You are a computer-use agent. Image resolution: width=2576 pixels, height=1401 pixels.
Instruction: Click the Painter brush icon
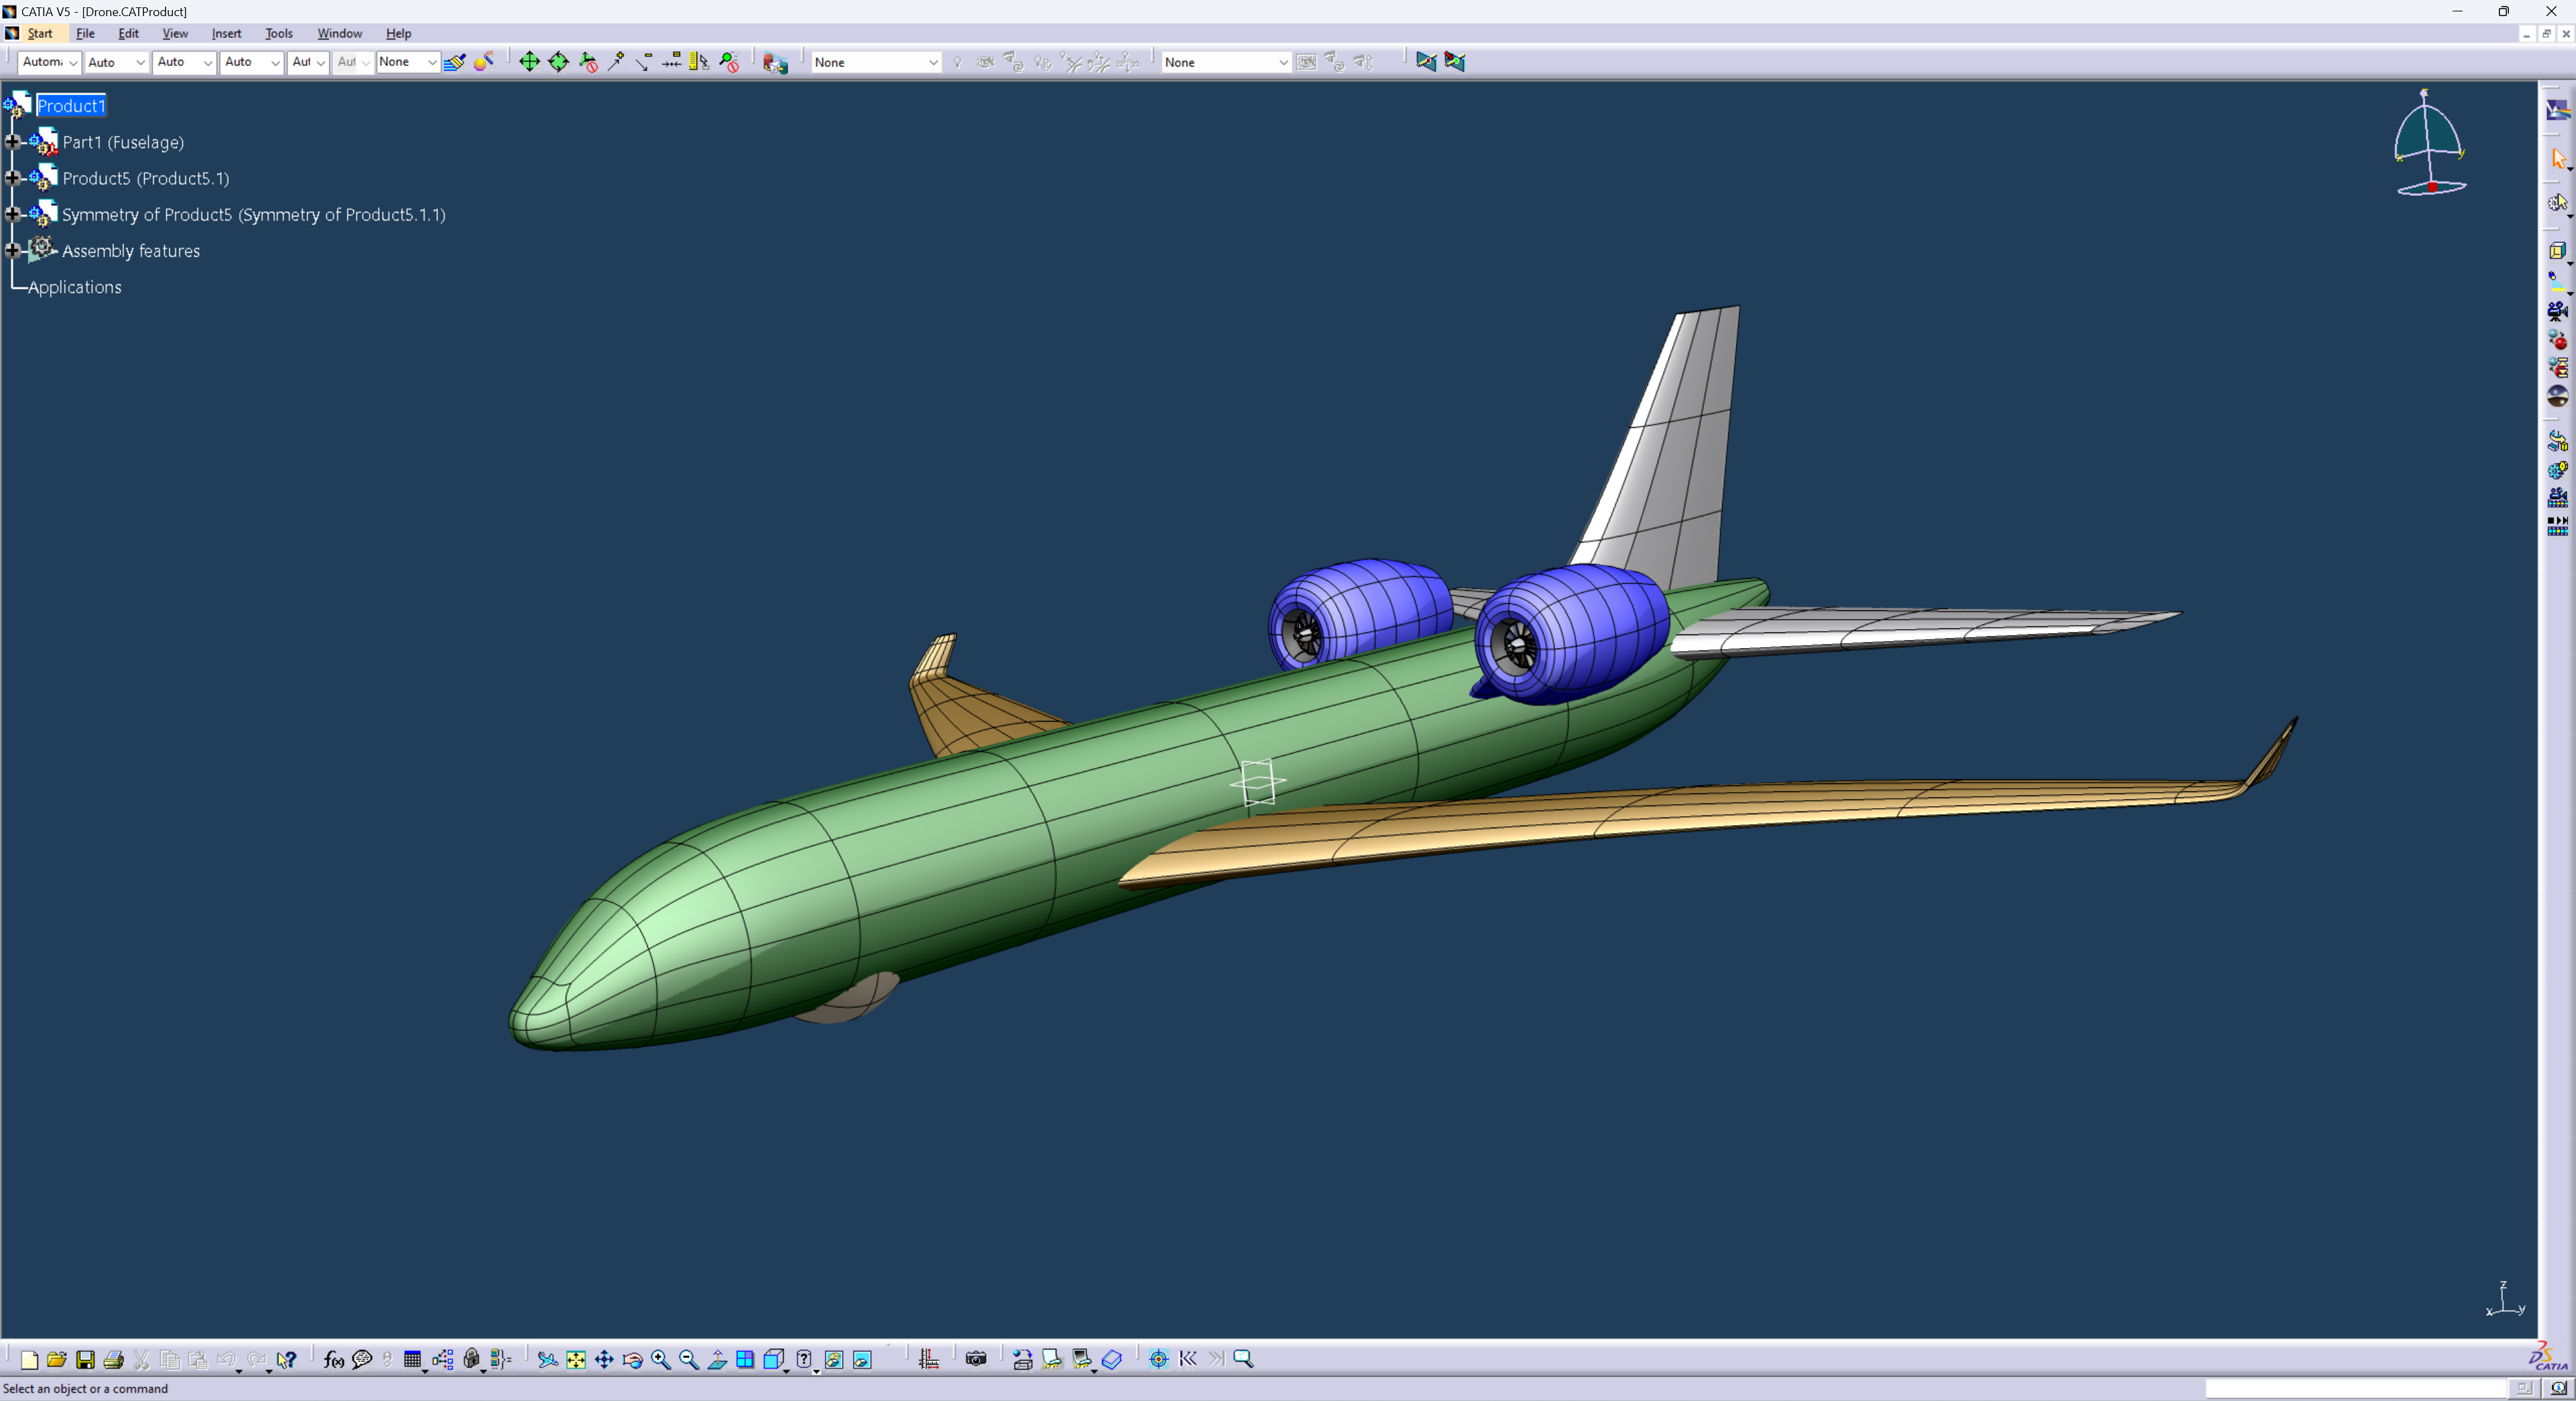455,62
